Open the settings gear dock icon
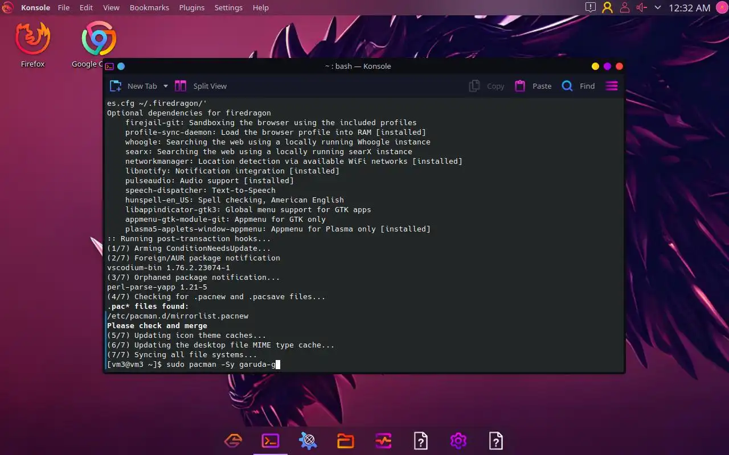 click(458, 440)
